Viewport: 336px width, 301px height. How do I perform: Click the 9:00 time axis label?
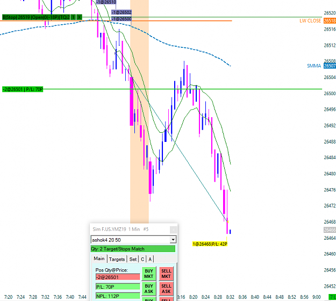point(316,297)
